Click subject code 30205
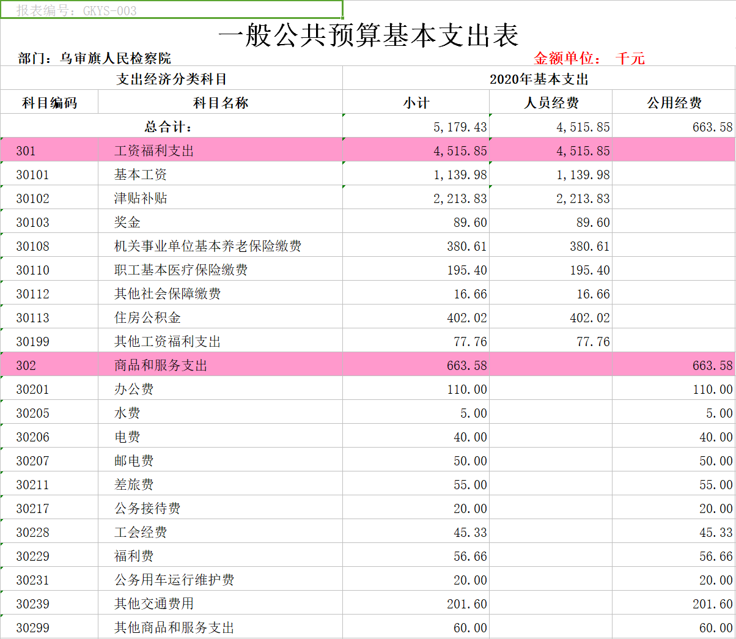The width and height of the screenshot is (736, 639). (x=50, y=412)
